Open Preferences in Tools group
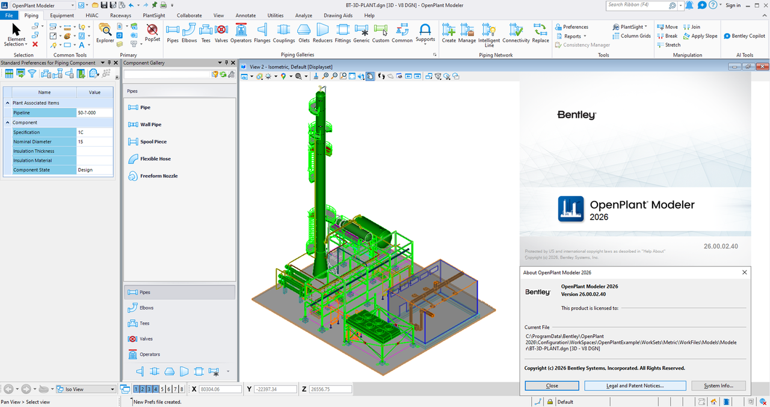The height and width of the screenshot is (407, 770). [x=571, y=27]
